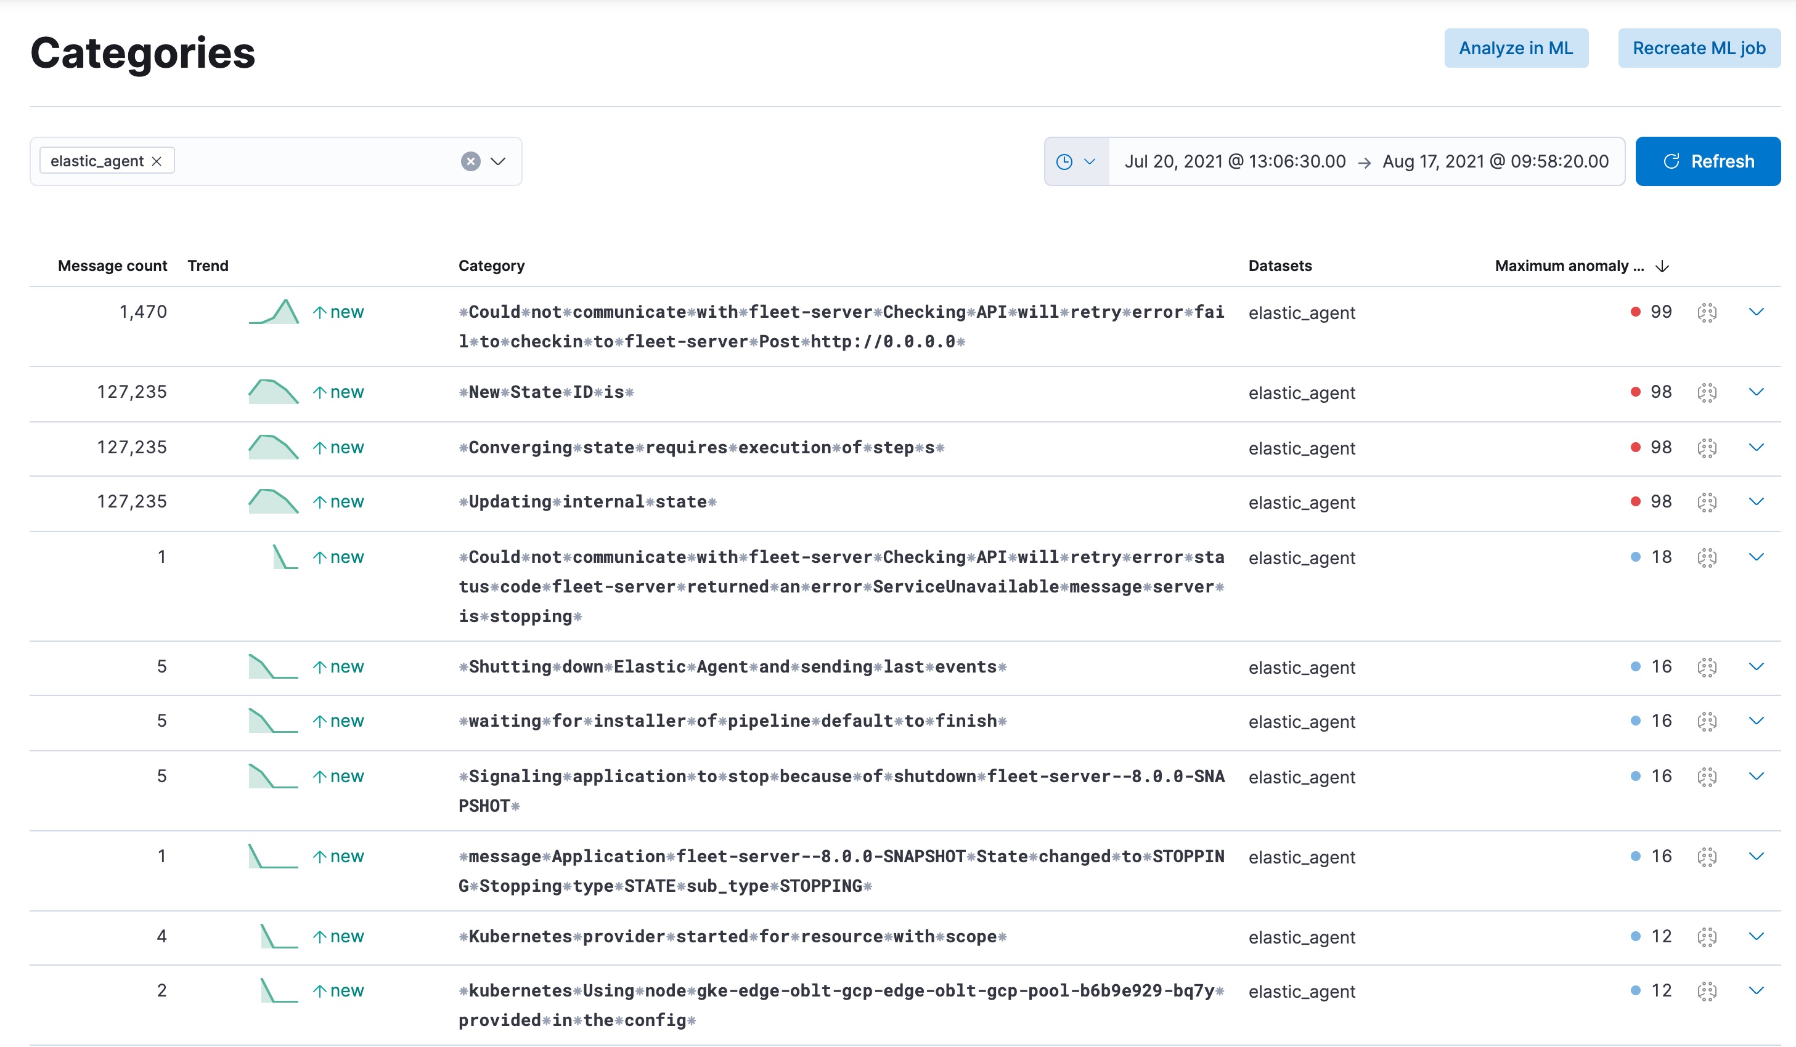The width and height of the screenshot is (1796, 1047).
Task: Click the elastic_agent filter dropdown arrow
Action: pyautogui.click(x=497, y=160)
